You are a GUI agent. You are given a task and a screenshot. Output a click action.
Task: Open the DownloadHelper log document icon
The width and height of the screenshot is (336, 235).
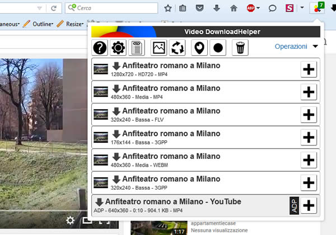pyautogui.click(x=137, y=48)
